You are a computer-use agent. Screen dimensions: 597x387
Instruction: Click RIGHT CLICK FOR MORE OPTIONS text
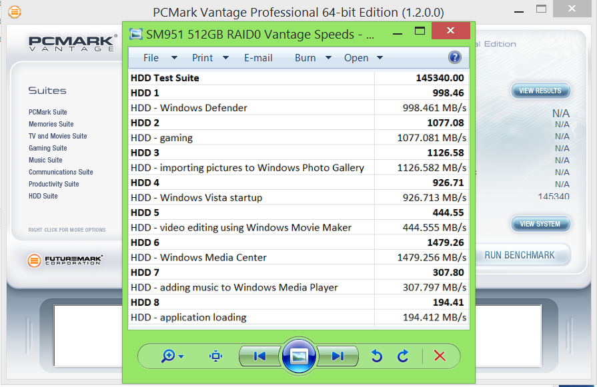[x=67, y=230]
